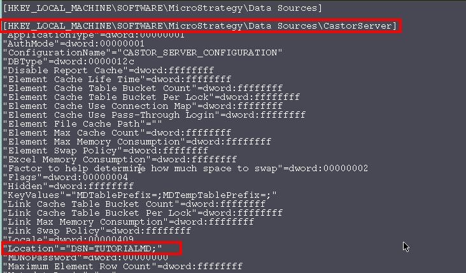466x273 pixels.
Task: Click the "Element File Cache Path" line
Action: (x=83, y=123)
